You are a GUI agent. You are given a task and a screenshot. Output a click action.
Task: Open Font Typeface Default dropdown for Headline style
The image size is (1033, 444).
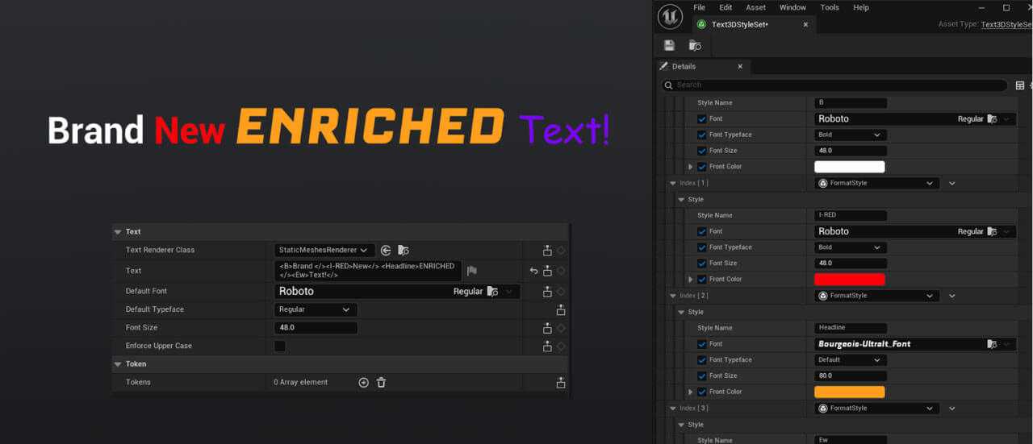tap(851, 360)
